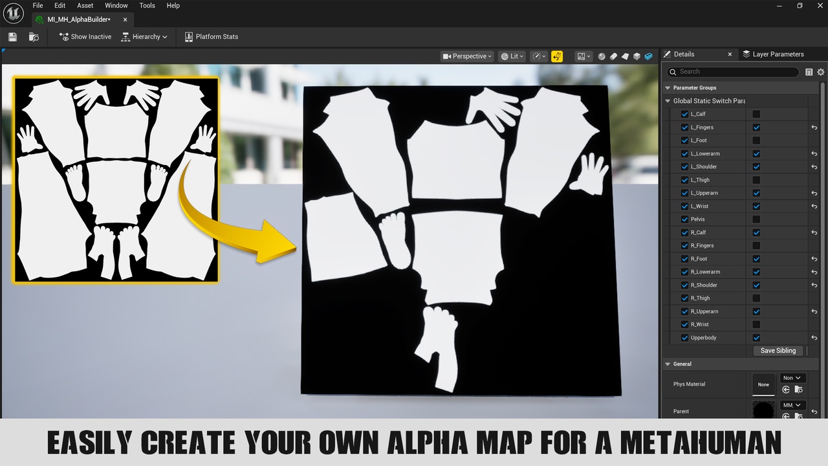Toggle the realtime playback yellow icon
828x466 pixels.
click(x=558, y=56)
